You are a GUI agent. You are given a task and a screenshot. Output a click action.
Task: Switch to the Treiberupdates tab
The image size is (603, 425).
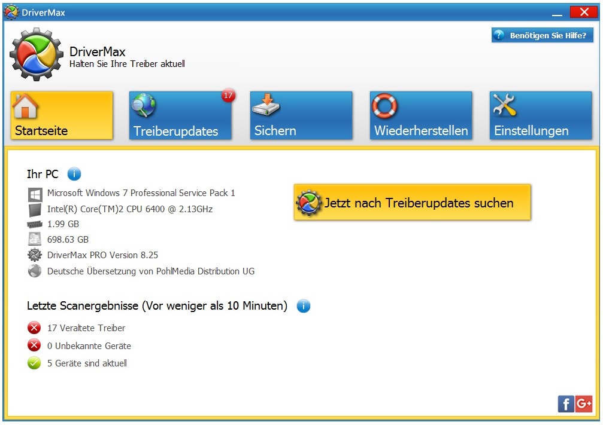pyautogui.click(x=180, y=115)
